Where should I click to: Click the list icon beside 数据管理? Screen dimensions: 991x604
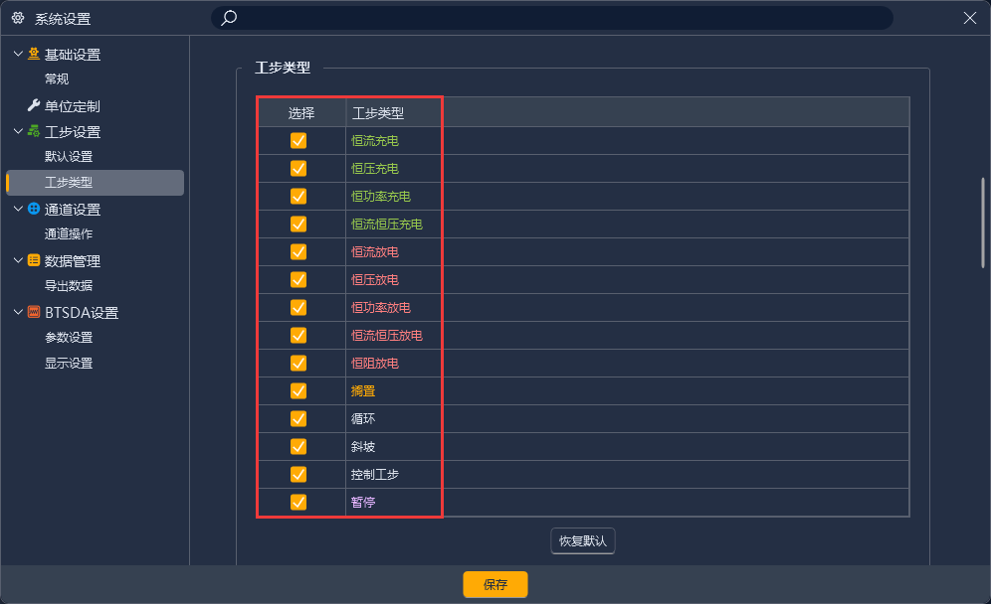pyautogui.click(x=32, y=260)
